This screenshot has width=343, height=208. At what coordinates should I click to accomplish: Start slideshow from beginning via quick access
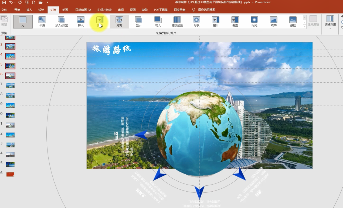coord(27,2)
